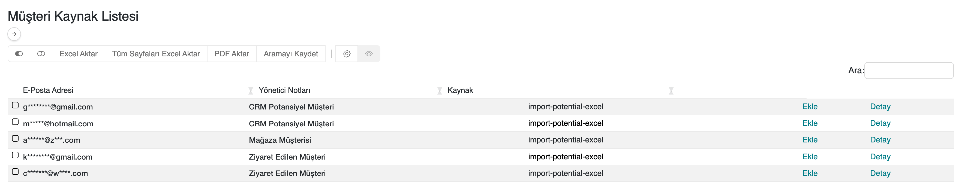This screenshot has width=962, height=183.
Task: Click the arrow expand button below title
Action: [x=14, y=34]
